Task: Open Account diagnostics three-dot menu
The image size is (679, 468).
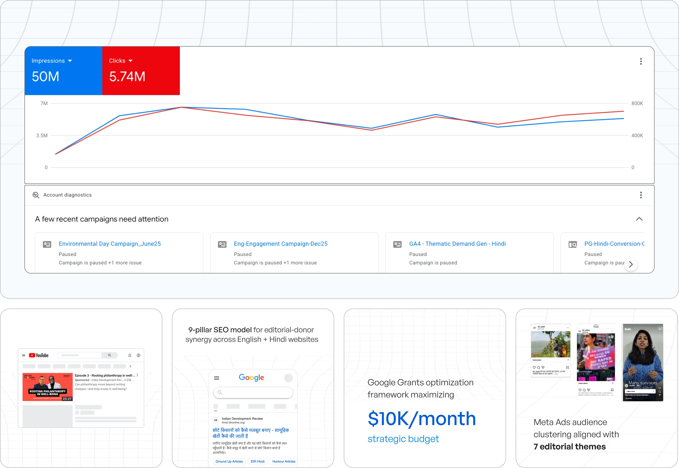Action: (641, 195)
